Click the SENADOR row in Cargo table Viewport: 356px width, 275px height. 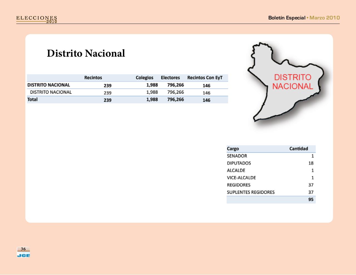pos(237,156)
